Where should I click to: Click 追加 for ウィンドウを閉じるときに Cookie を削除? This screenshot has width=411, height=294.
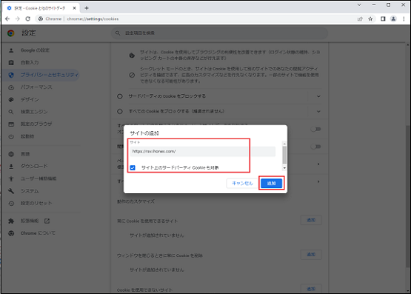[311, 255]
